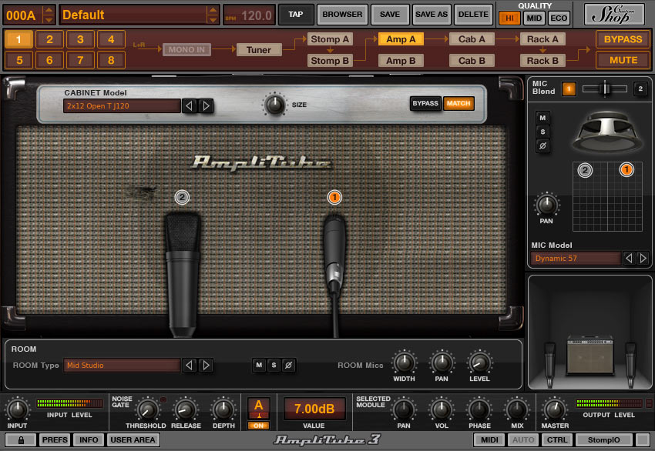Open the Default preset name dropdown

pos(139,15)
